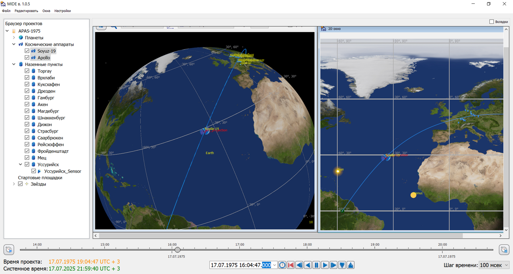
Task: Uncheck the Apollo visibility checkbox
Action: click(27, 58)
